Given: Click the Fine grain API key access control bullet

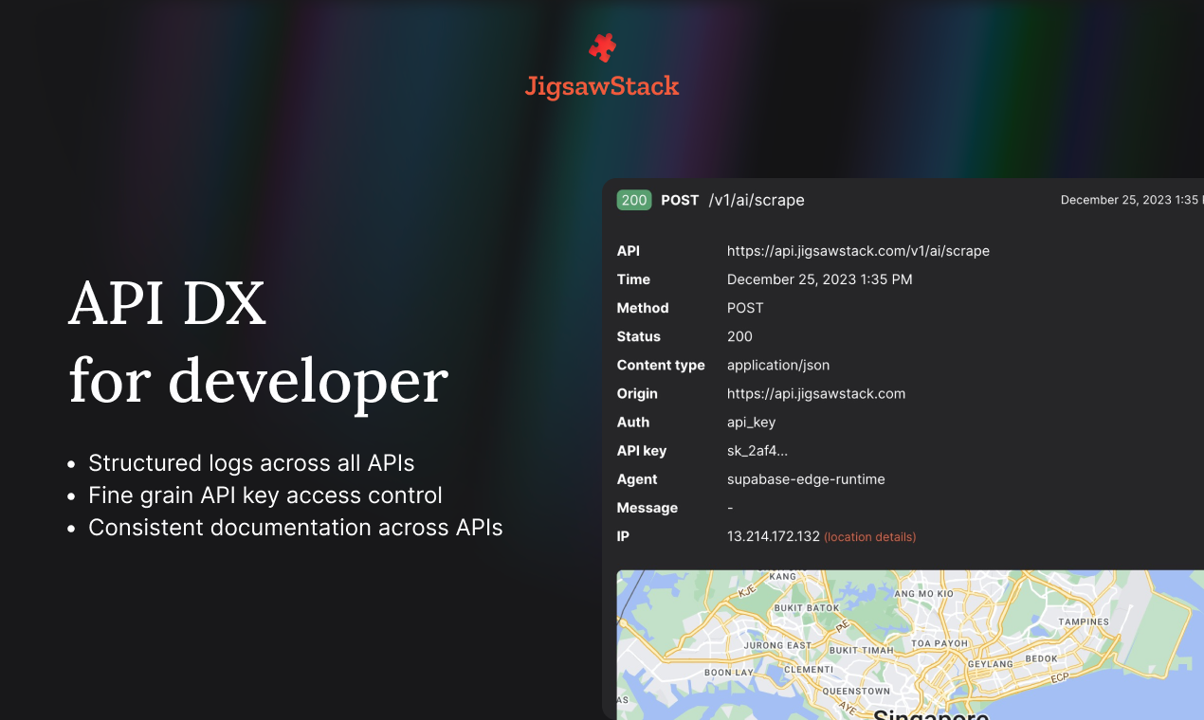Looking at the screenshot, I should (265, 495).
